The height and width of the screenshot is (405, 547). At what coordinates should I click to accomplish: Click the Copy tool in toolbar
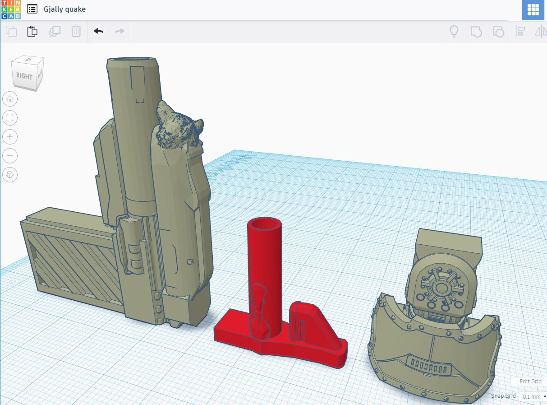point(11,31)
